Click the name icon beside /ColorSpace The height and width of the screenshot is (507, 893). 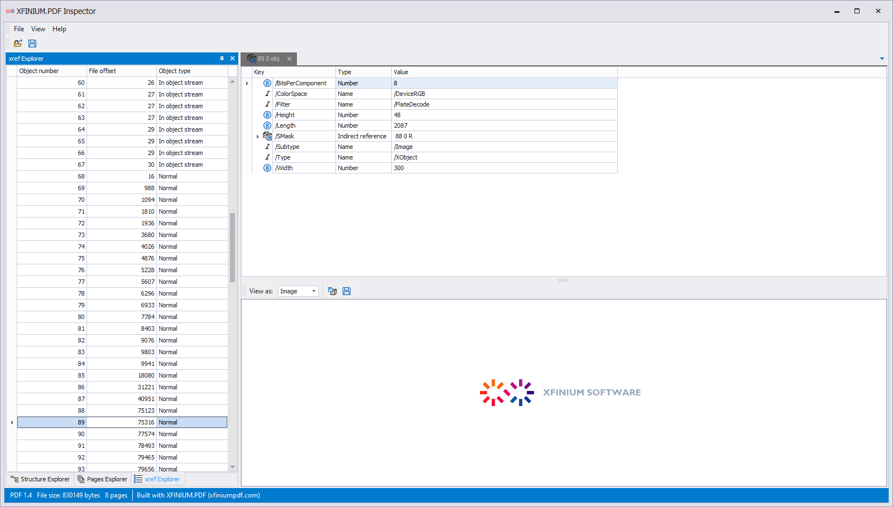[x=267, y=94]
